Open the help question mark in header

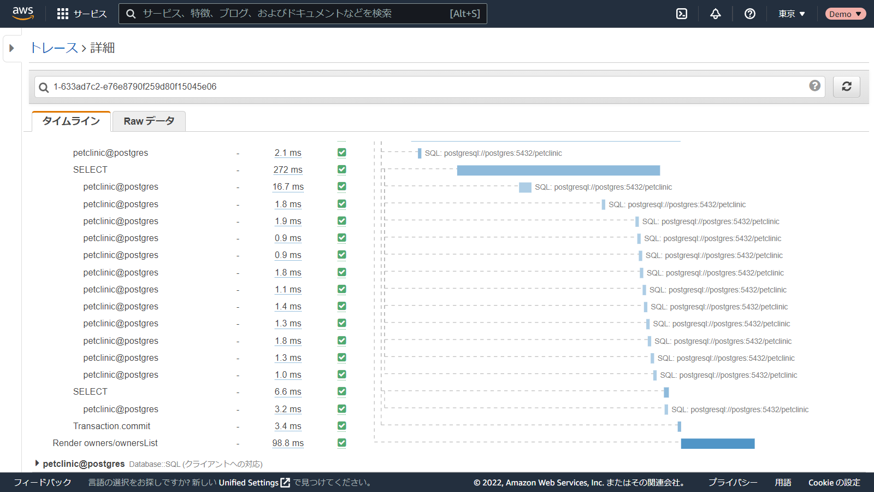tap(750, 14)
